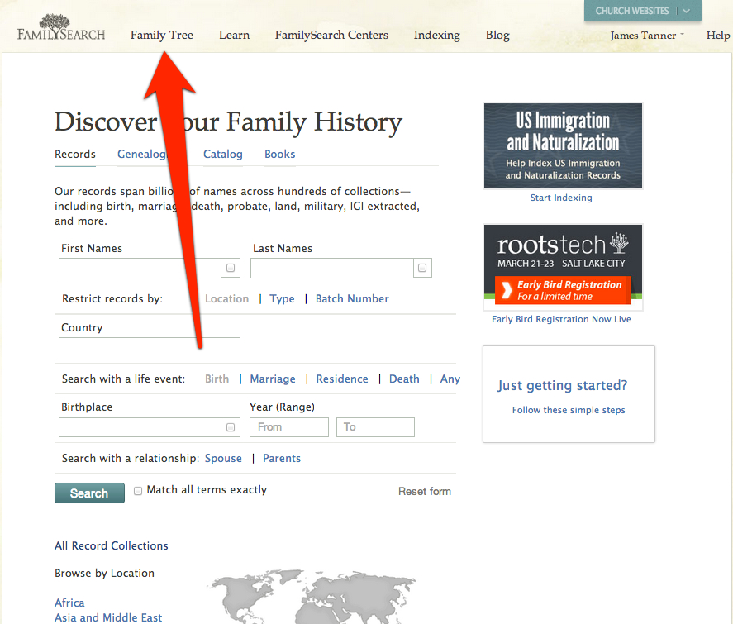Screen dimensions: 733x624
Task: Open the Learn menu item
Action: (234, 35)
